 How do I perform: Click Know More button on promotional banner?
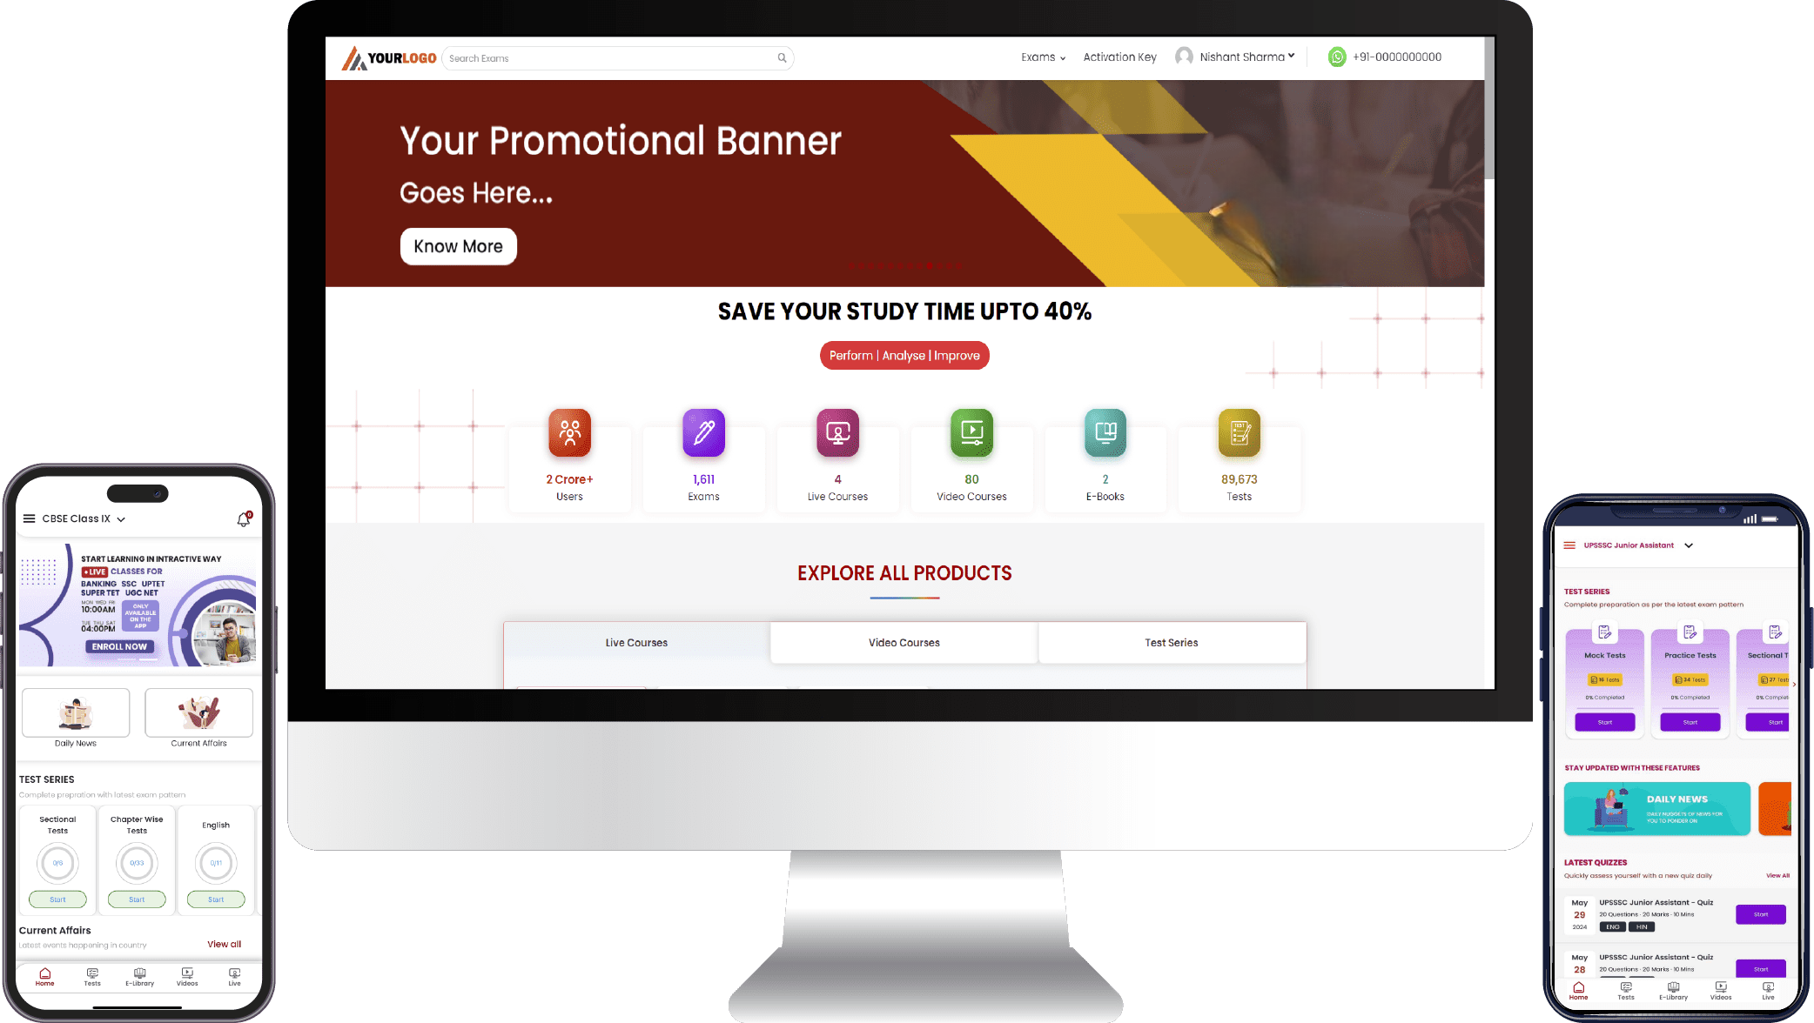pyautogui.click(x=457, y=246)
